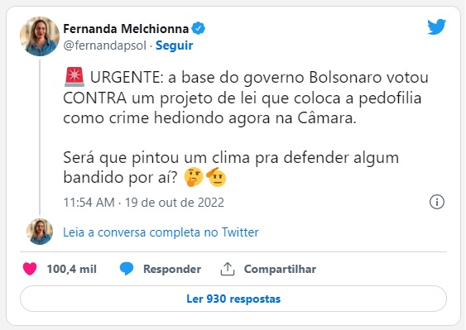The image size is (466, 330).
Task: Open the Fernanda Melchionna display name
Action: pos(126,29)
